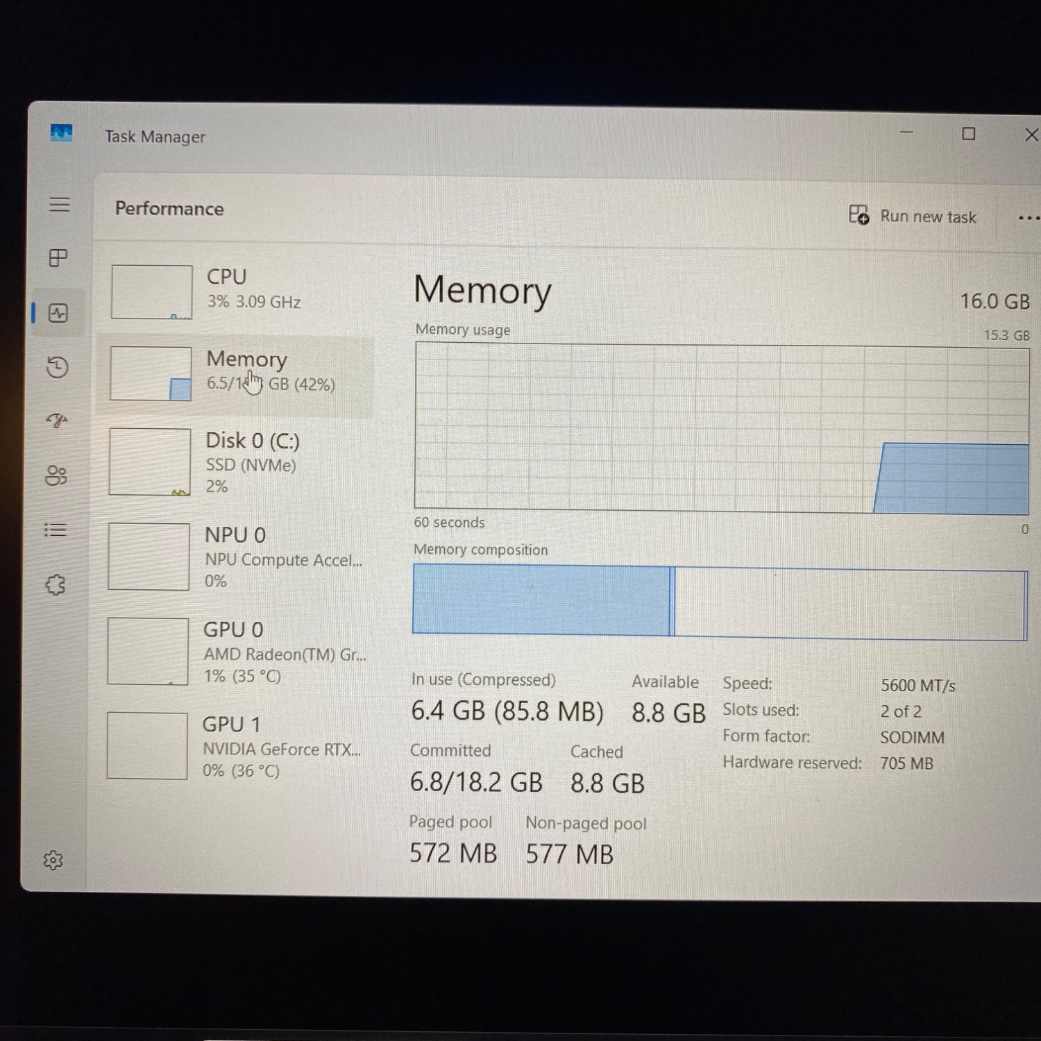Viewport: 1041px width, 1041px height.
Task: Click the Run new task button
Action: (x=913, y=217)
